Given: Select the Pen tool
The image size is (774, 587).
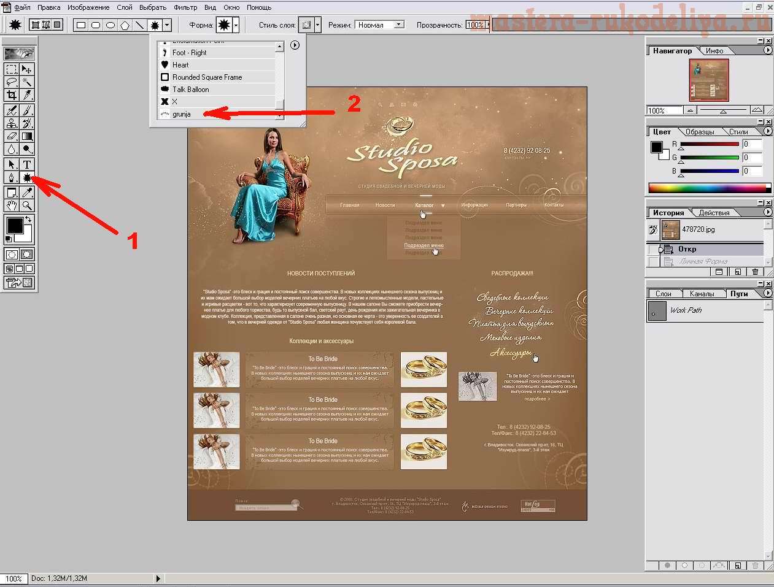Looking at the screenshot, I should click(x=12, y=177).
